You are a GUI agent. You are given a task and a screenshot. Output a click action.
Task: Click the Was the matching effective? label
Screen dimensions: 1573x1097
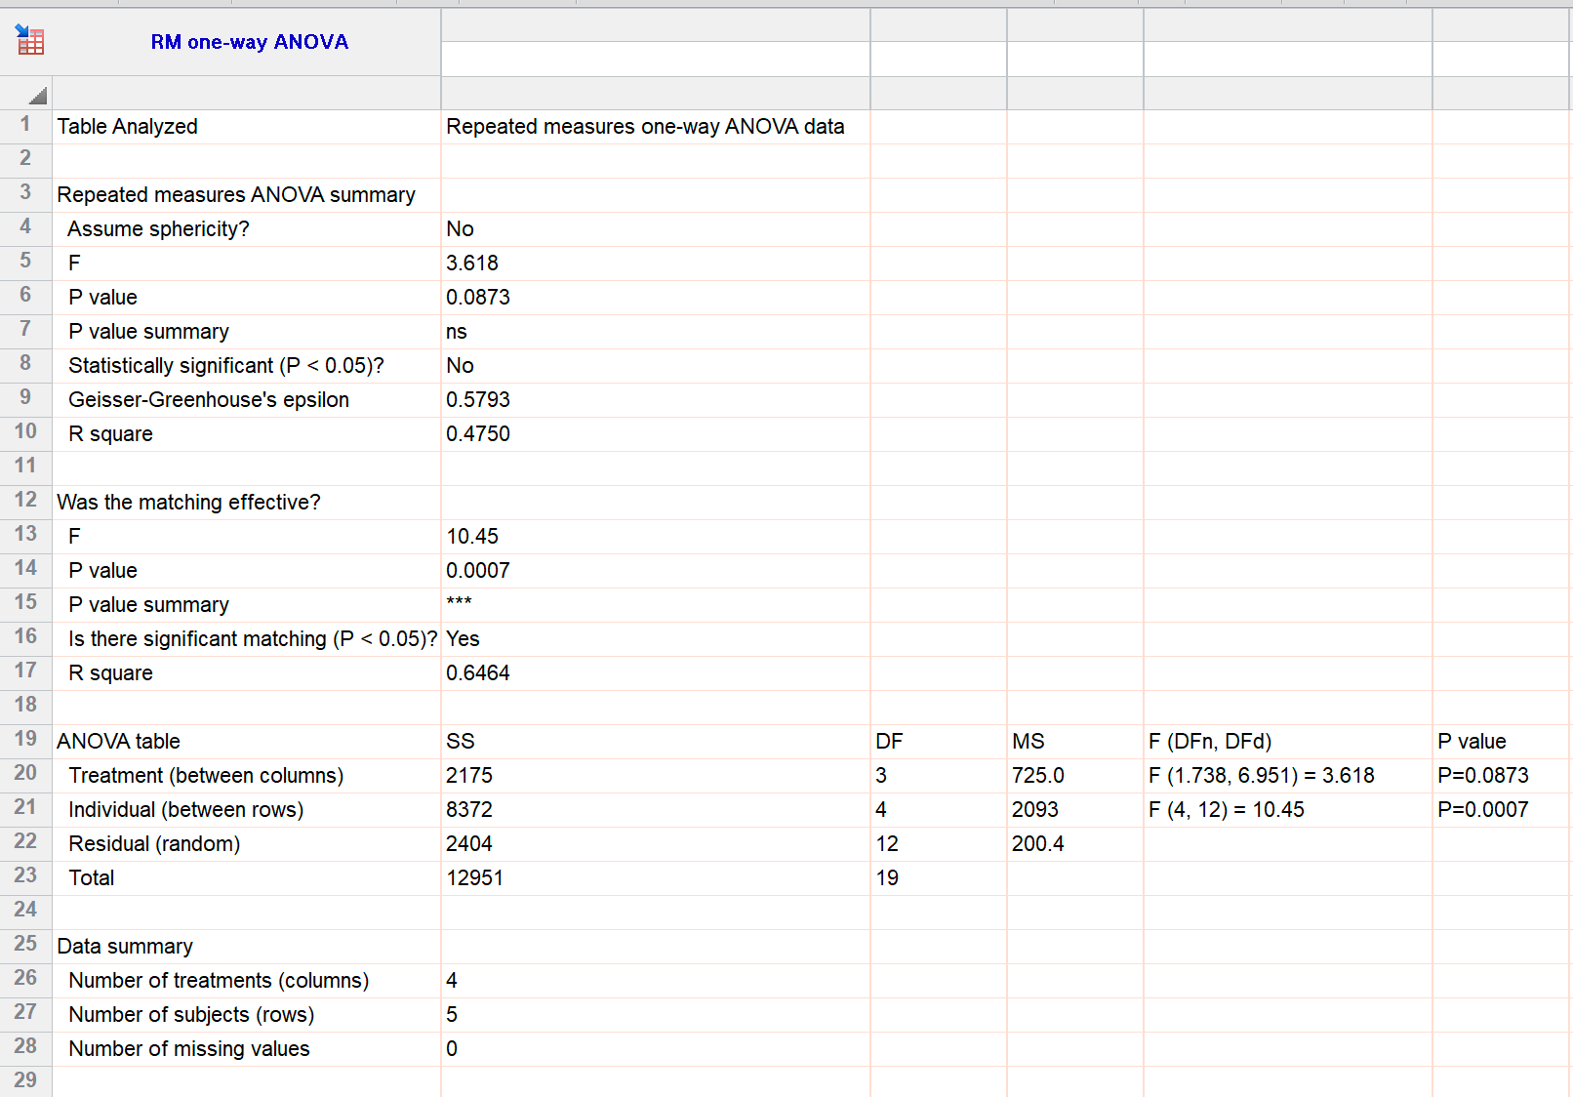(188, 502)
